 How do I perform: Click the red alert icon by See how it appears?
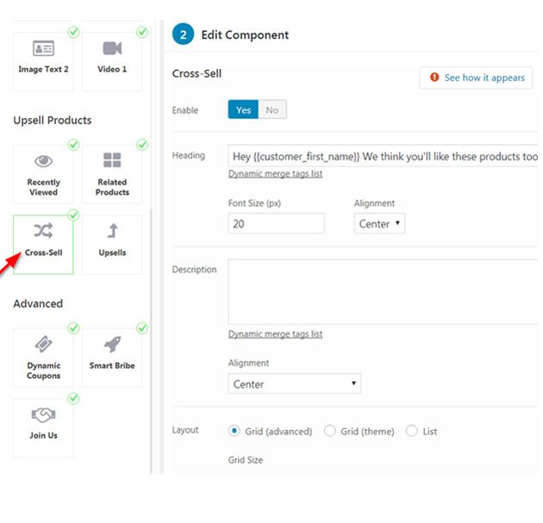(434, 78)
